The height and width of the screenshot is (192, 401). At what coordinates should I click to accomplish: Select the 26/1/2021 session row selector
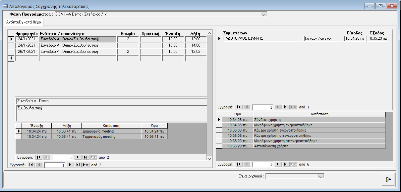[x=11, y=52]
